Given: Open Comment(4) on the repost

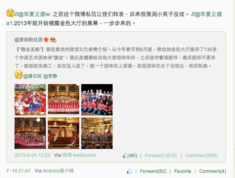Looking at the screenshot, I should 213,171.
